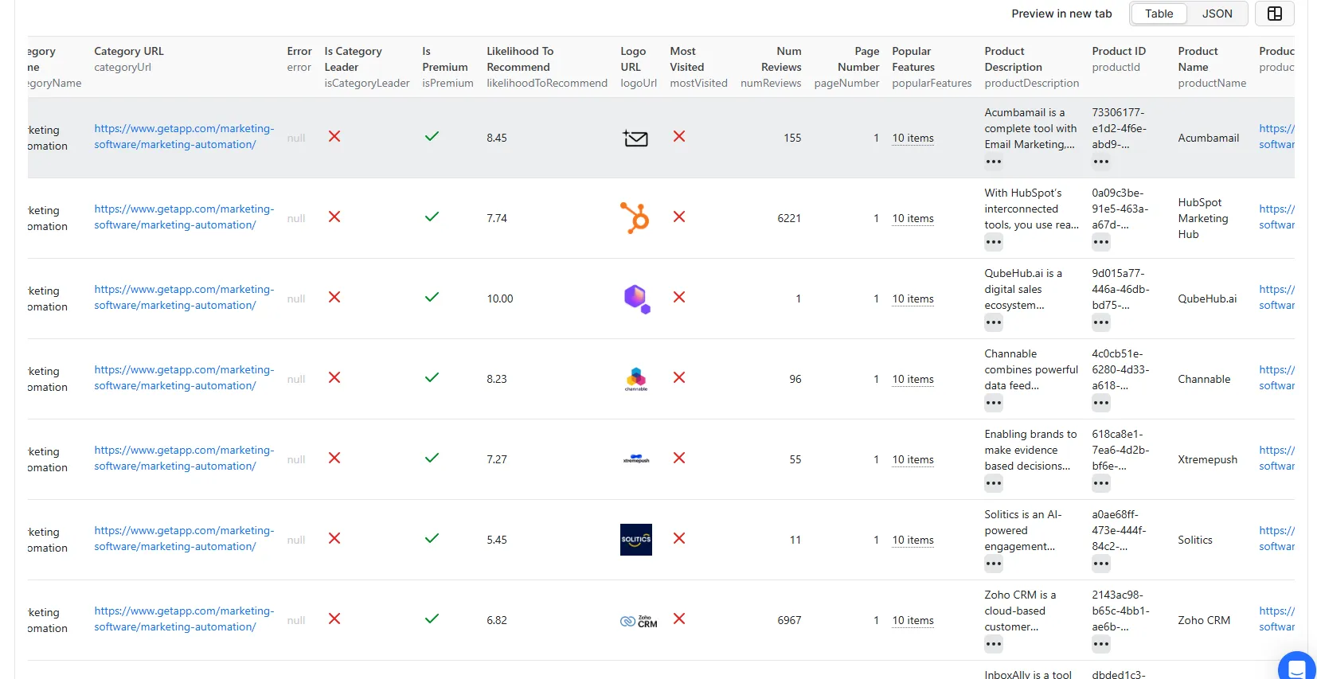Click Preview in new tab link
Image resolution: width=1317 pixels, height=679 pixels.
click(1061, 14)
